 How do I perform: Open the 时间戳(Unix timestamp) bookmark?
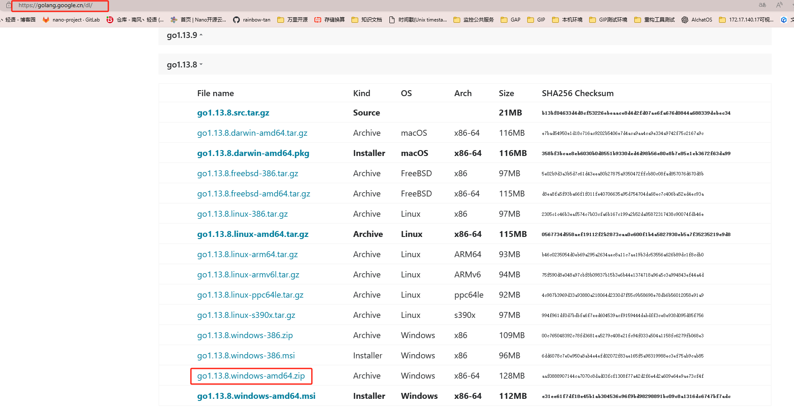pos(418,20)
